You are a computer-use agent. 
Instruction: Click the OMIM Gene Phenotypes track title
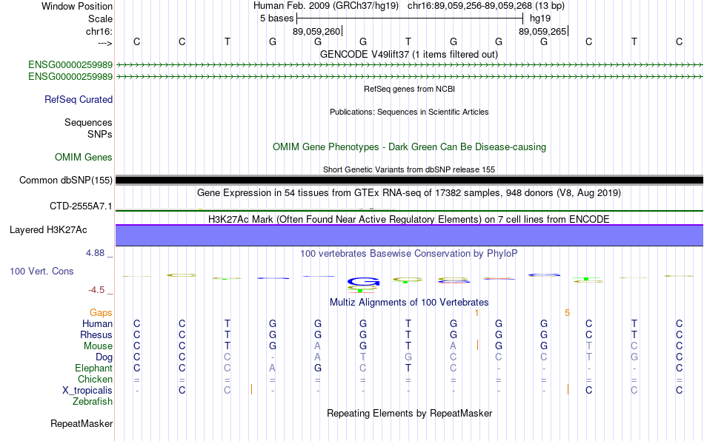pyautogui.click(x=410, y=147)
